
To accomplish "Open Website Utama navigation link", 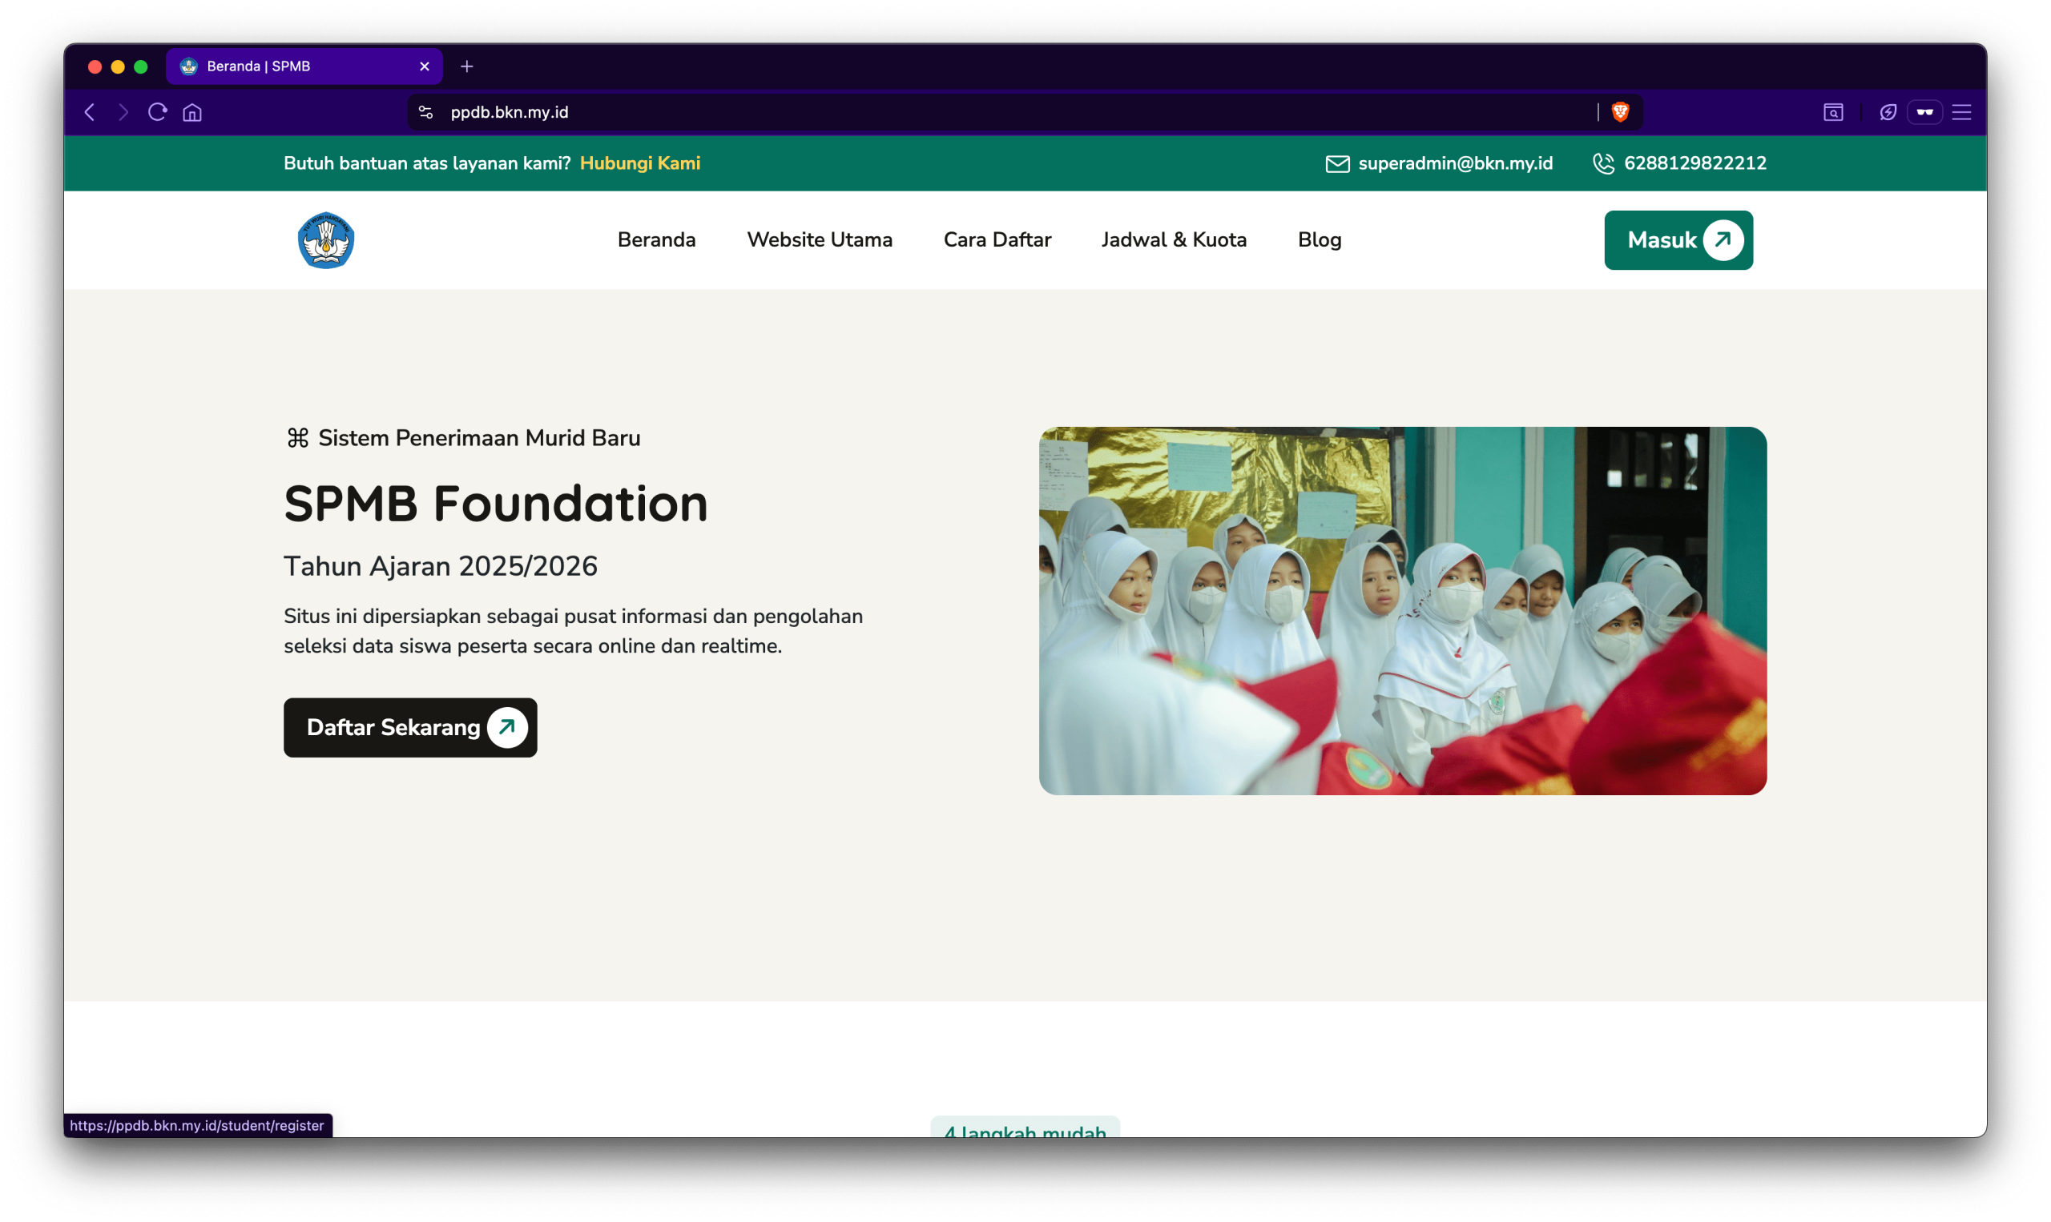I will pos(819,239).
